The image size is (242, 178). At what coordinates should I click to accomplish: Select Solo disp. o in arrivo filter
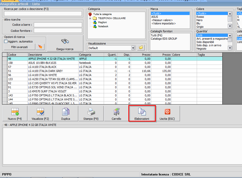tap(212, 45)
